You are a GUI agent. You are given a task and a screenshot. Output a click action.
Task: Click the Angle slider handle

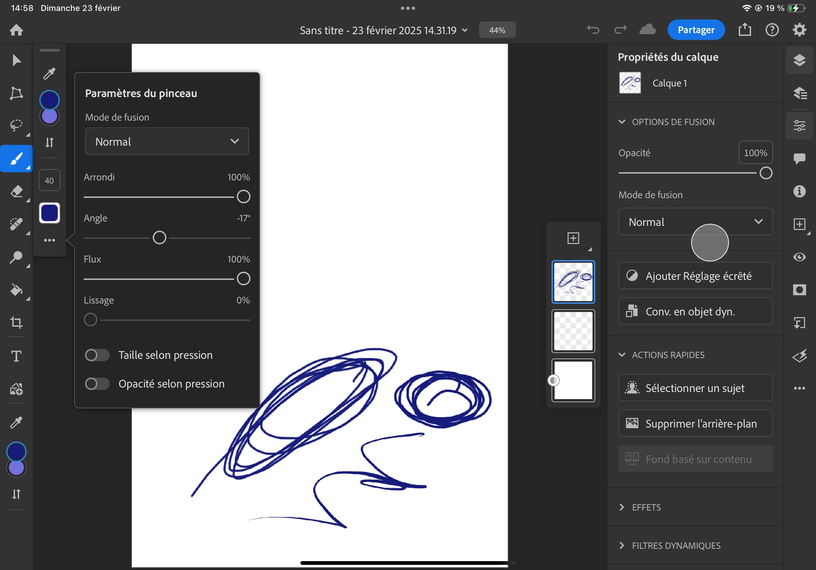(159, 238)
